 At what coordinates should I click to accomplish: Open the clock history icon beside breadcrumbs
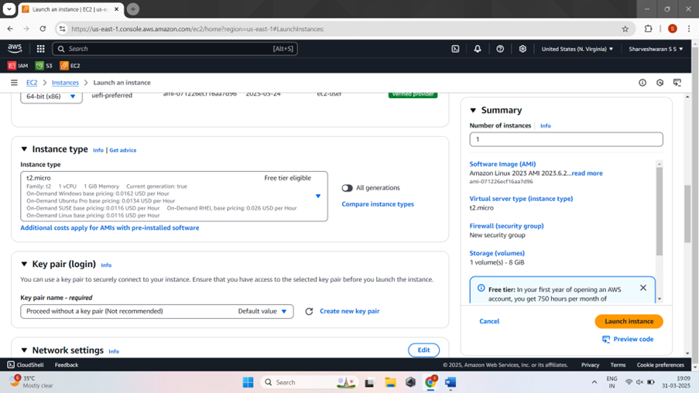pos(660,83)
